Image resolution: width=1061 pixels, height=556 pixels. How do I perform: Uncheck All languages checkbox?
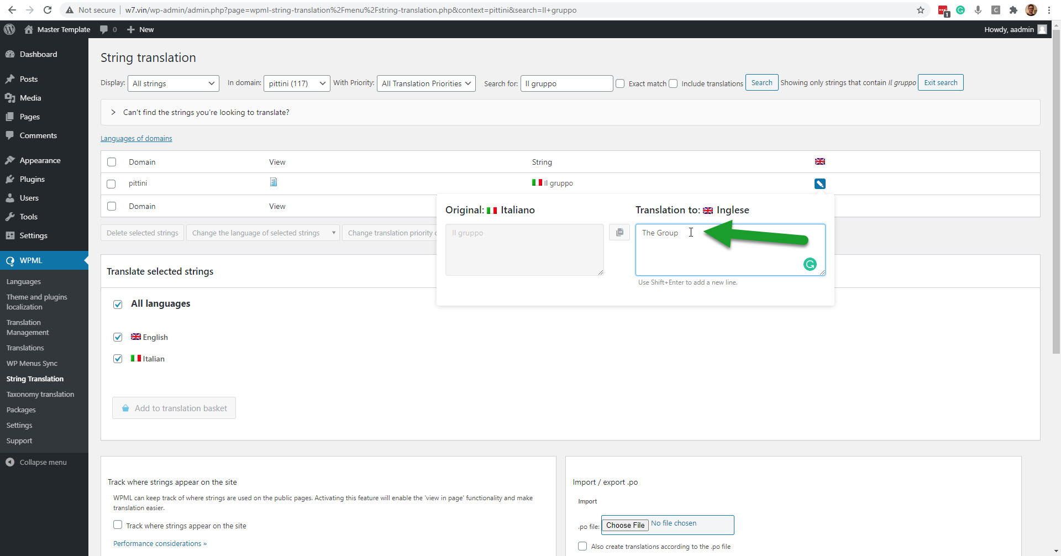(118, 305)
